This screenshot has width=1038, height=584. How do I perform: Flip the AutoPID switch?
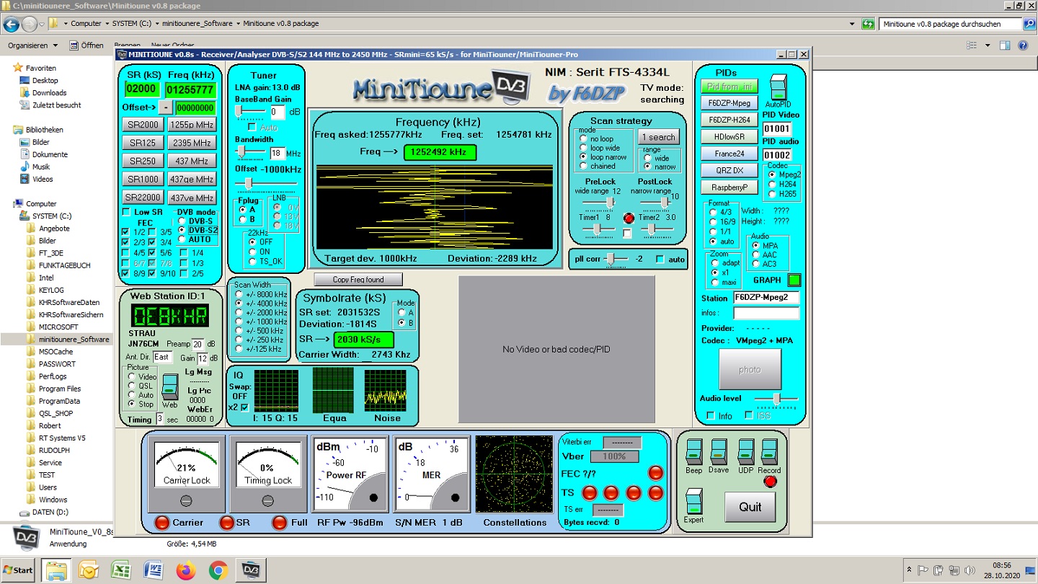(x=778, y=88)
